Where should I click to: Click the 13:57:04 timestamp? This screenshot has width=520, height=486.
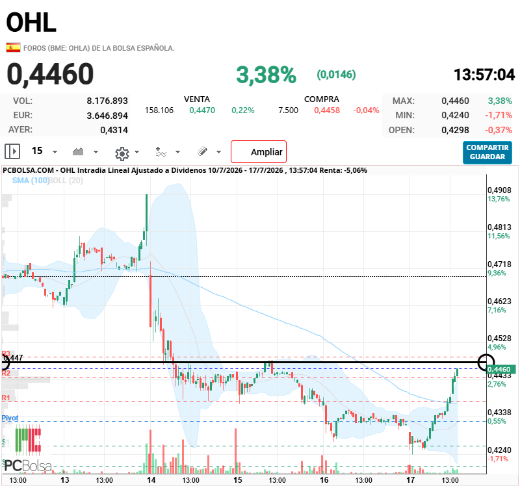tap(484, 75)
